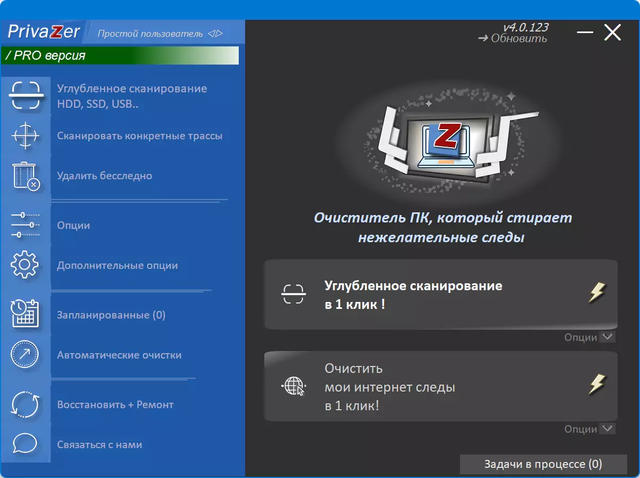
Task: Click the speech bubble Contact us icon
Action: [25, 443]
